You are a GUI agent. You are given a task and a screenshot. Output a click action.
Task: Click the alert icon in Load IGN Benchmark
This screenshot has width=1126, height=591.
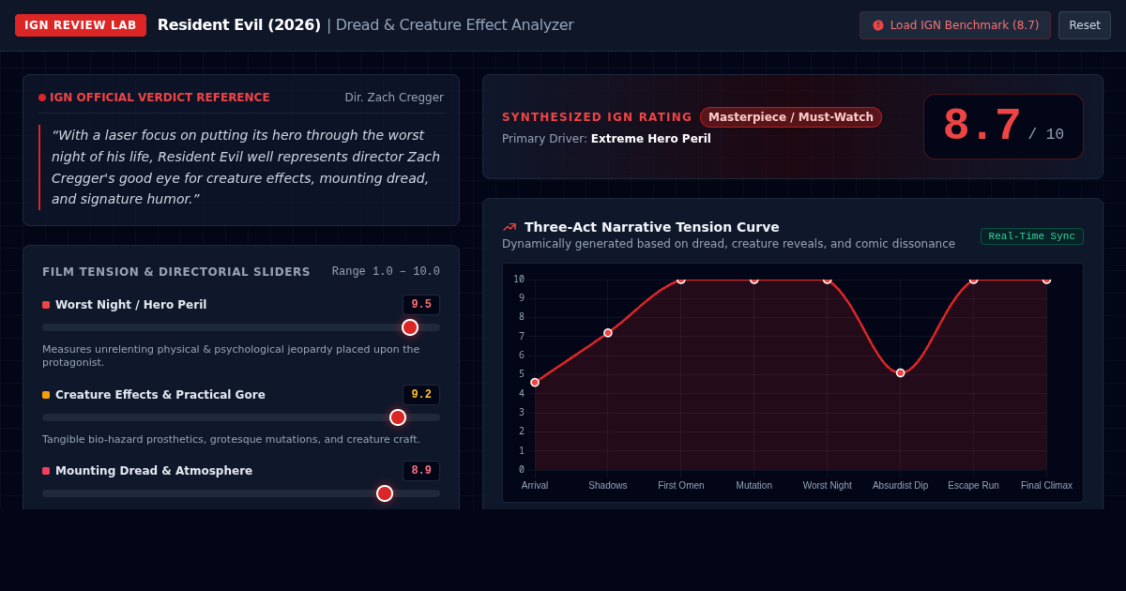(878, 25)
